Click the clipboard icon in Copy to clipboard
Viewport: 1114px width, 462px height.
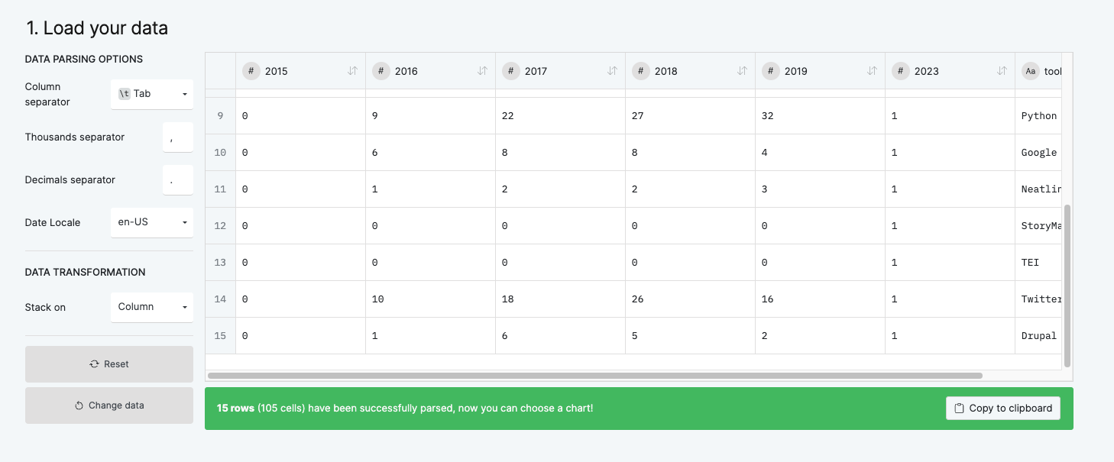click(x=959, y=408)
